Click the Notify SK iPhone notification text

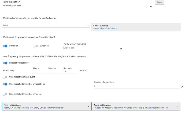click(34, 108)
